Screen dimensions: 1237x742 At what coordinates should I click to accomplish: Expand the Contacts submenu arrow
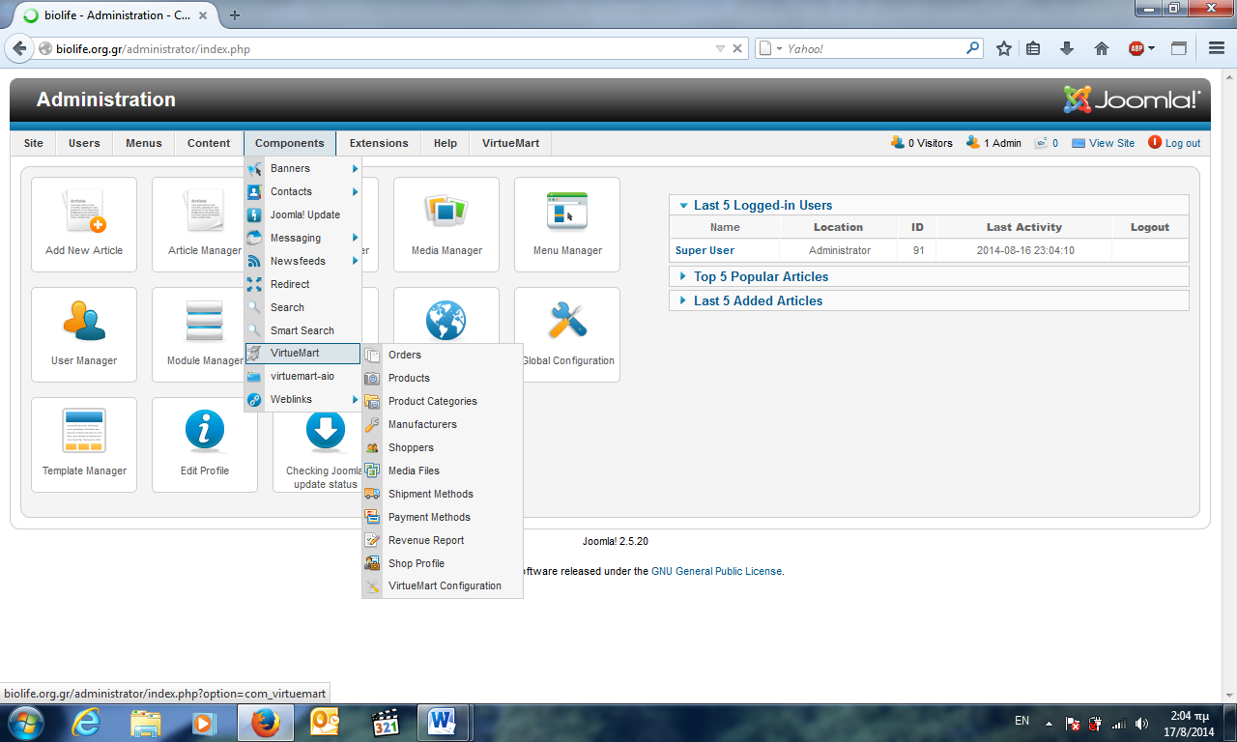tap(356, 191)
